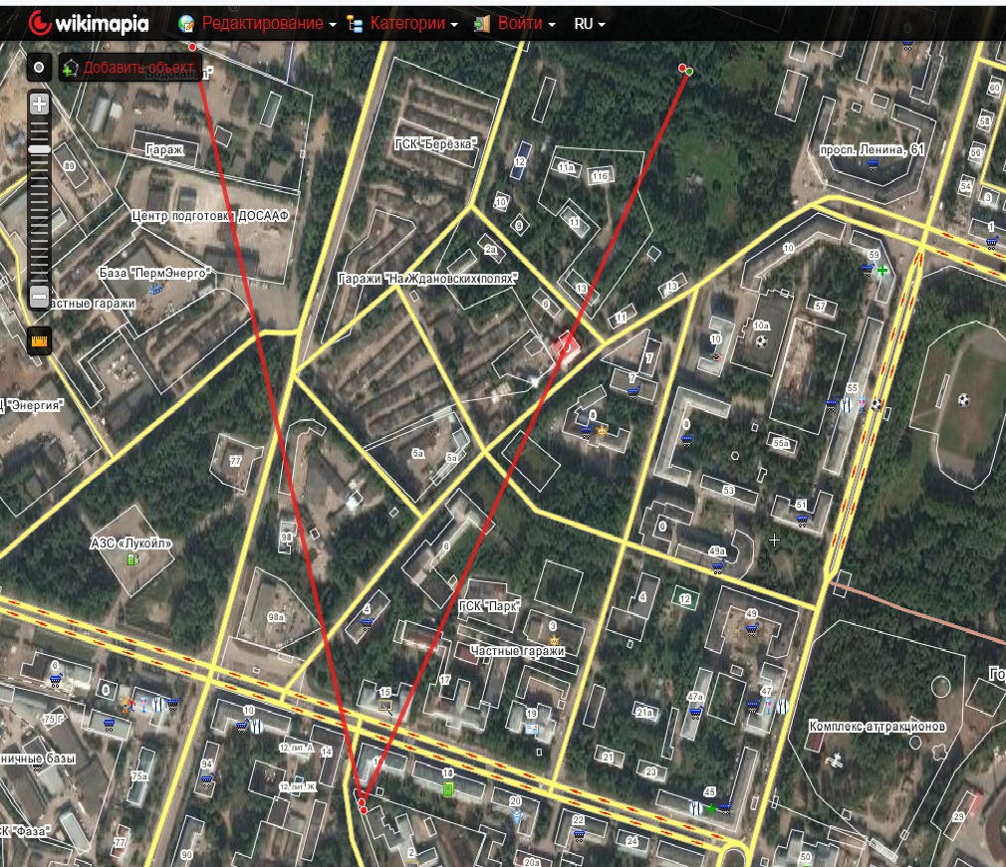This screenshot has height=867, width=1006.
Task: Click the Комплекс аттракционов map label
Action: 877,727
